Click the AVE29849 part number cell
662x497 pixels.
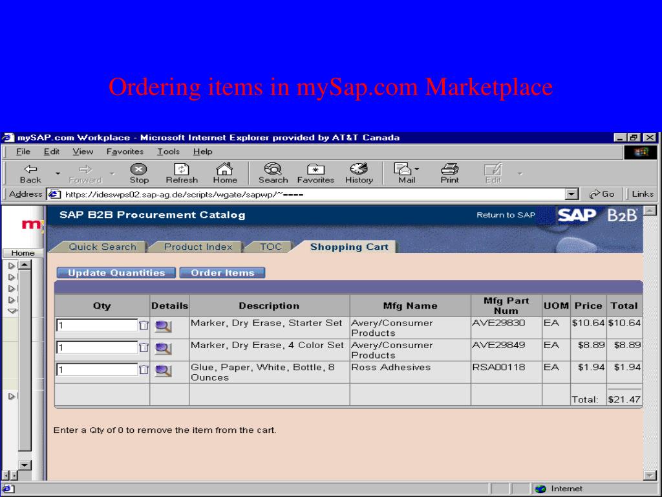coord(506,349)
